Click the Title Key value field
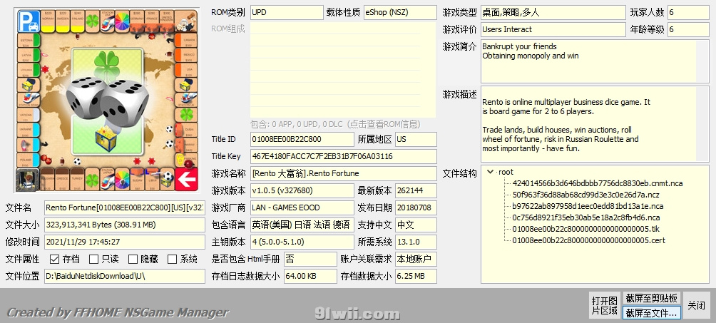The image size is (716, 323). tap(343, 156)
